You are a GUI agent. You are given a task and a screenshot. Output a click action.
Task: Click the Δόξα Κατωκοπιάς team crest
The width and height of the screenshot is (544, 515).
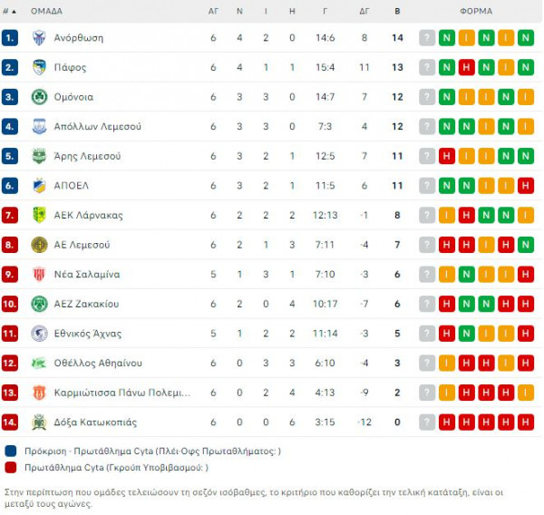pos(39,422)
